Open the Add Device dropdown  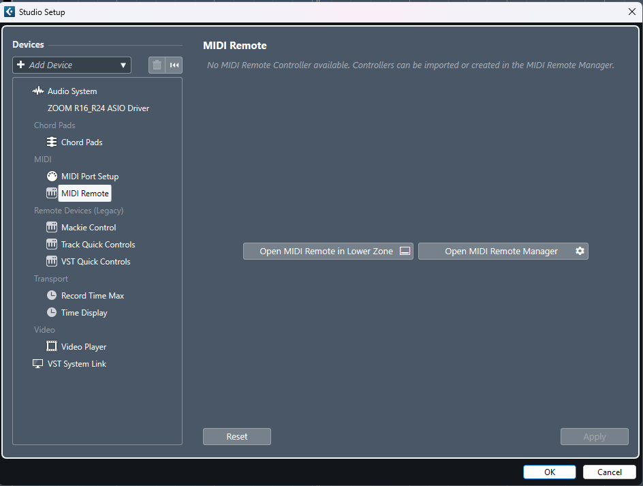pos(72,65)
